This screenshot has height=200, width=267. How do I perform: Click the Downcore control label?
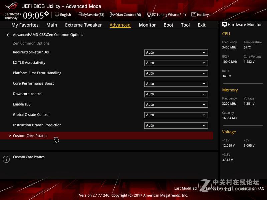pyautogui.click(x=28, y=94)
